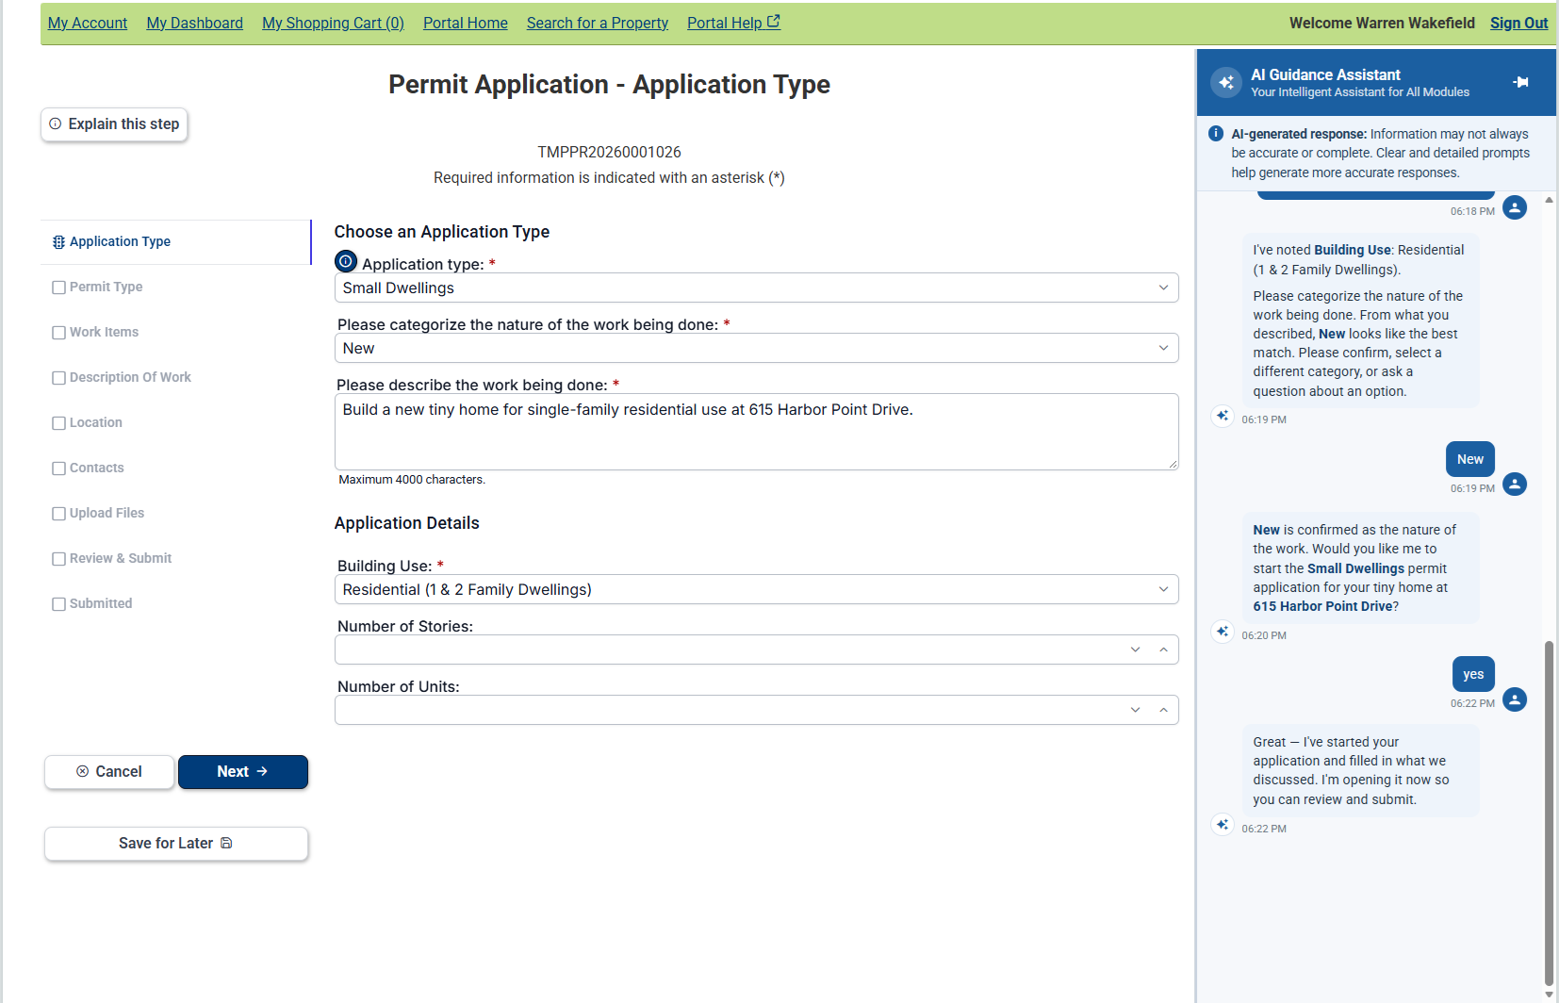The image size is (1559, 1003).
Task: Click the assistant sparkle icon at 06:22 PM
Action: tap(1223, 825)
